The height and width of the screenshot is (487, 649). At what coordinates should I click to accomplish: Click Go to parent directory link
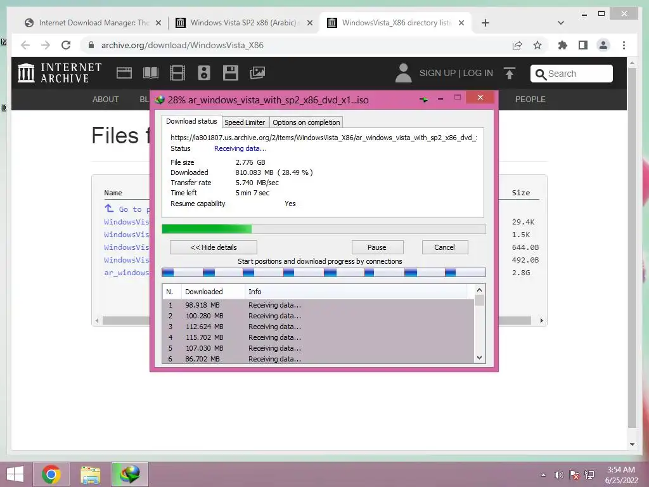point(127,209)
